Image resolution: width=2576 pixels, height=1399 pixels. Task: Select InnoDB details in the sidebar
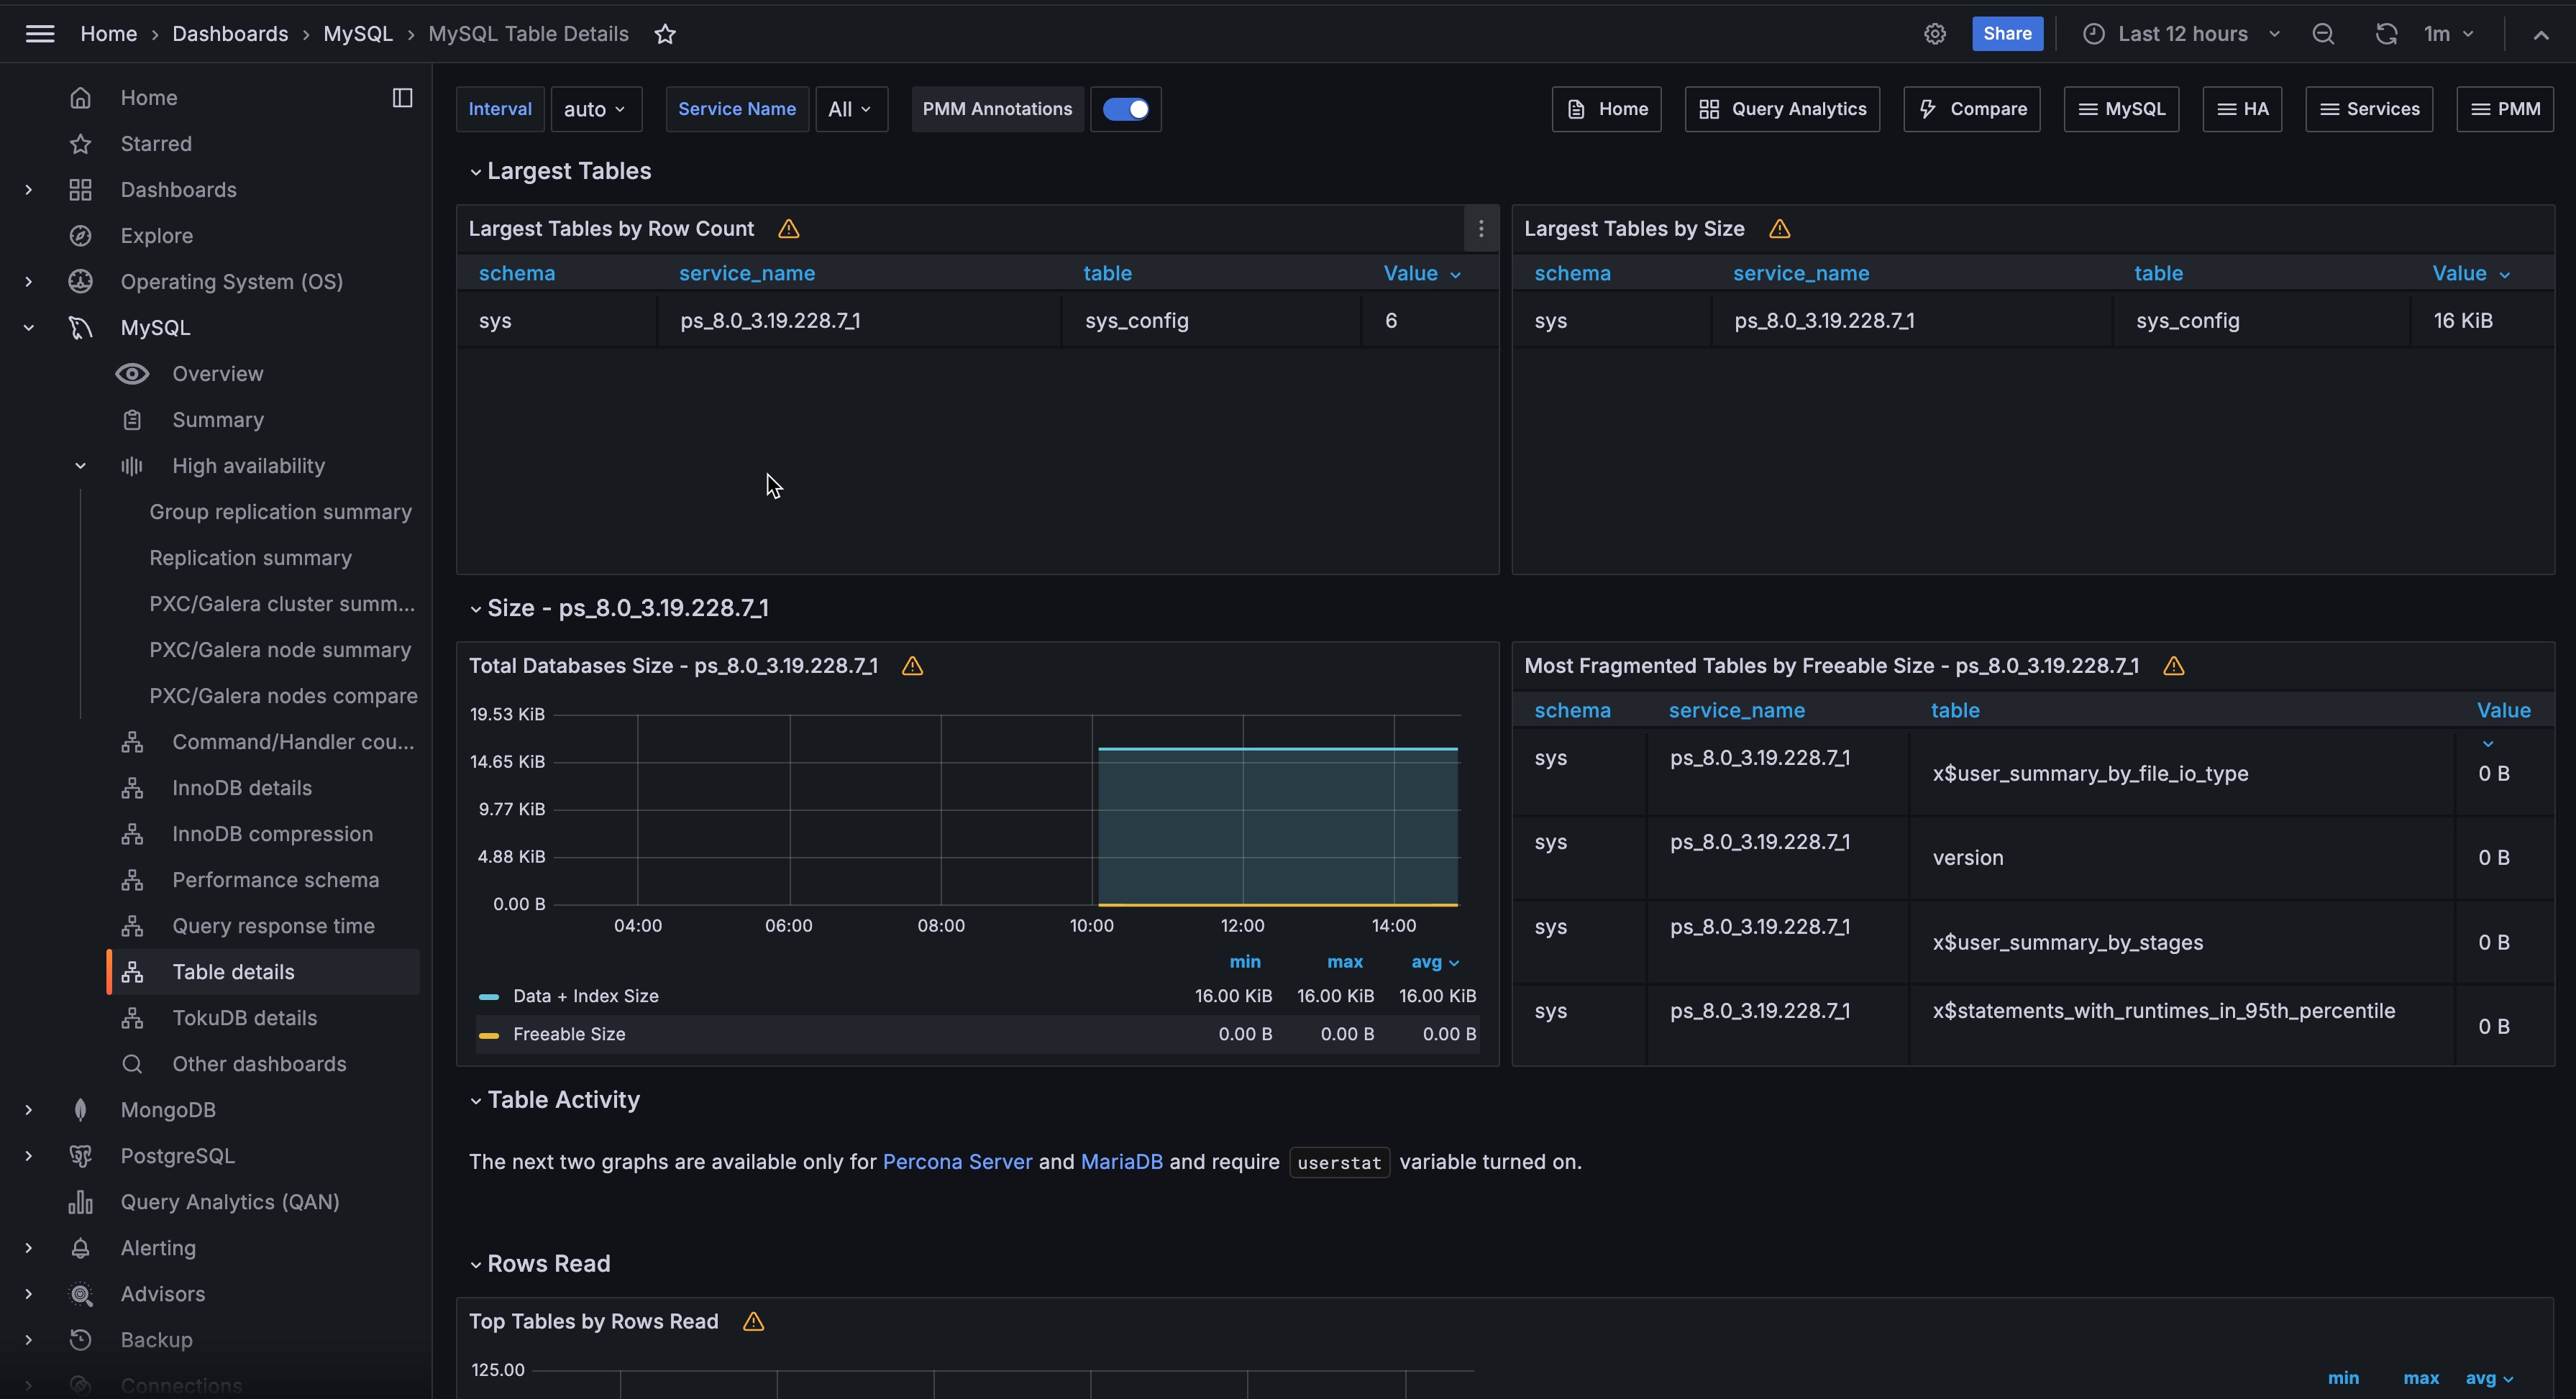(x=242, y=788)
